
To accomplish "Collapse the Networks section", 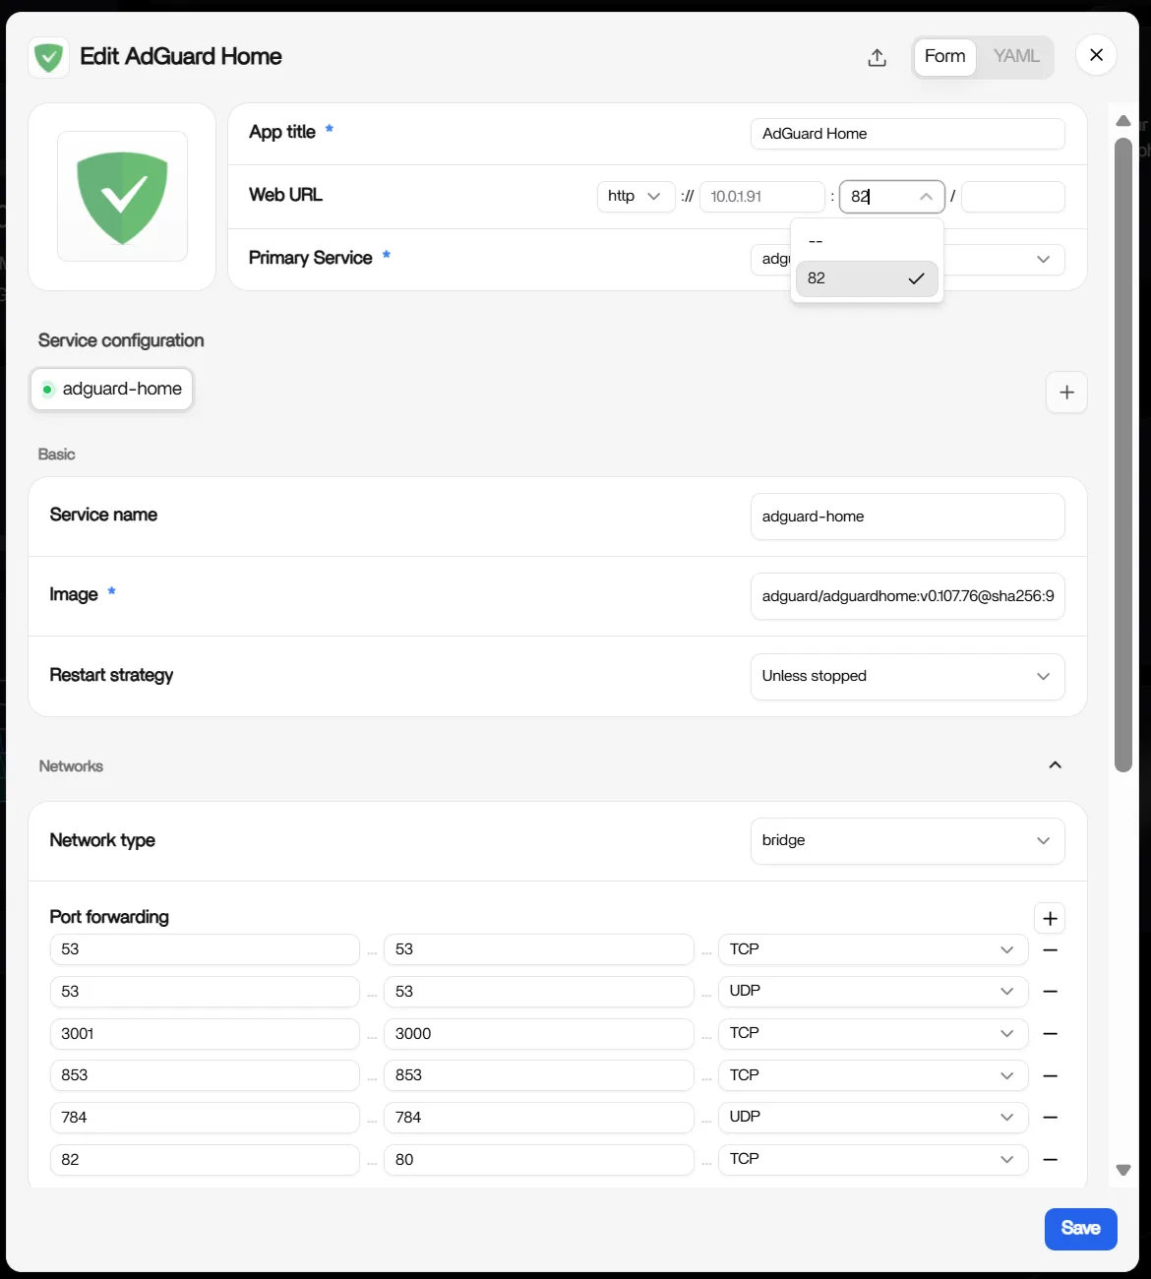I will pos(1055,765).
